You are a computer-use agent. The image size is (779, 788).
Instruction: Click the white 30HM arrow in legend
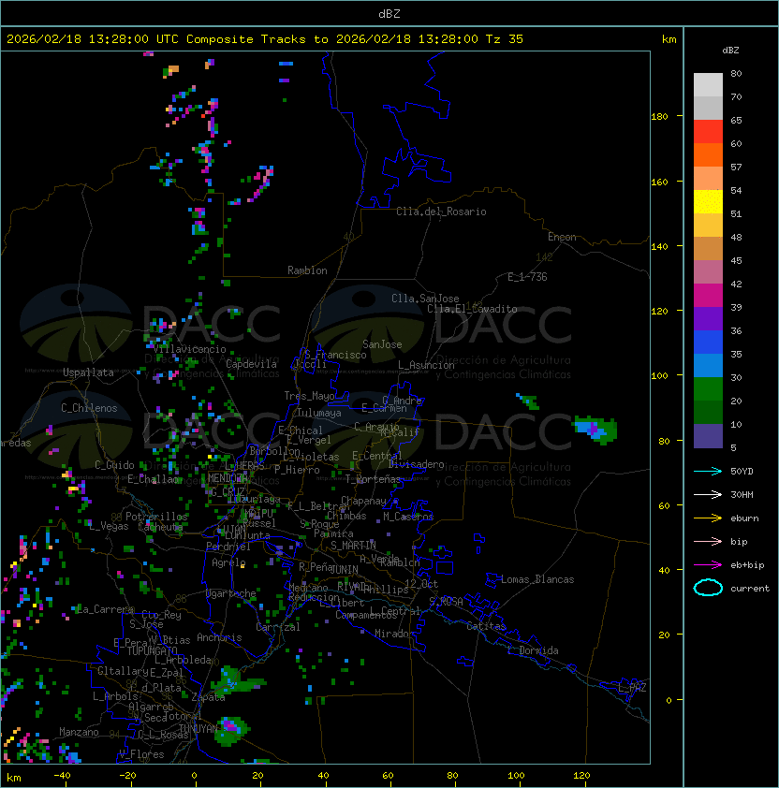pos(708,494)
